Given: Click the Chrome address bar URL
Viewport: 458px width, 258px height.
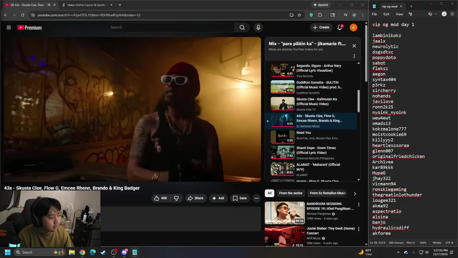Looking at the screenshot, I should (x=89, y=15).
